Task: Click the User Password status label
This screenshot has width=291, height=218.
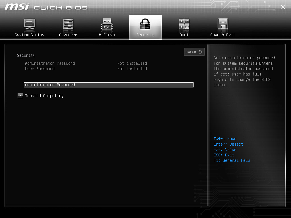Action: [40, 69]
